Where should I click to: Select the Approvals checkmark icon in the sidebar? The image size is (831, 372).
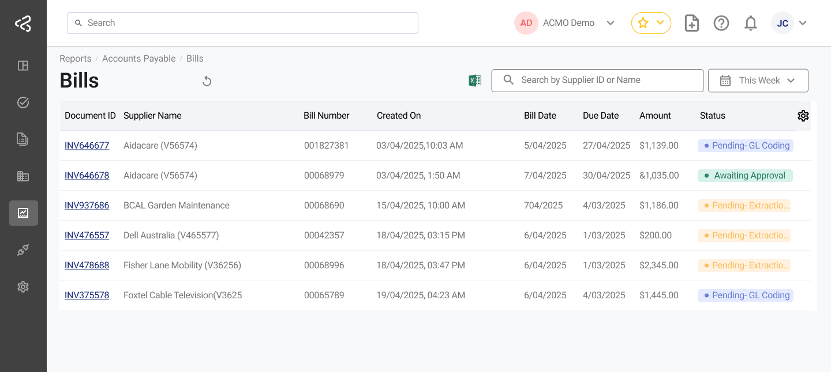tap(23, 102)
